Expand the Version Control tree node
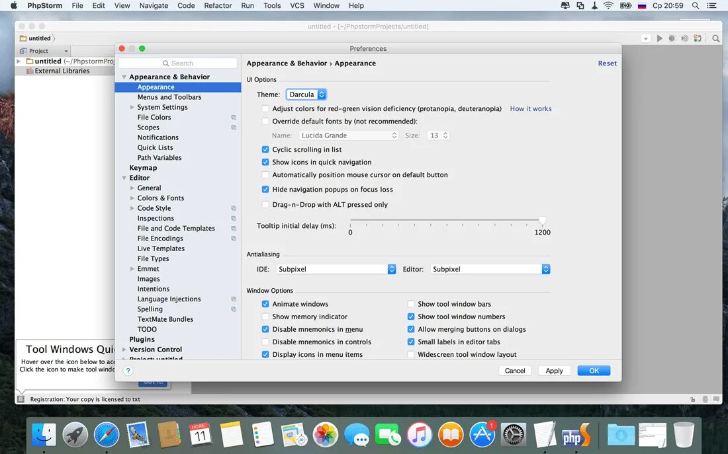The height and width of the screenshot is (454, 728). (x=124, y=350)
